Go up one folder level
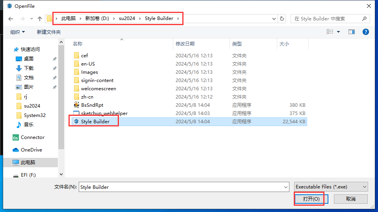Screen dimensions: 378x212 [40, 19]
